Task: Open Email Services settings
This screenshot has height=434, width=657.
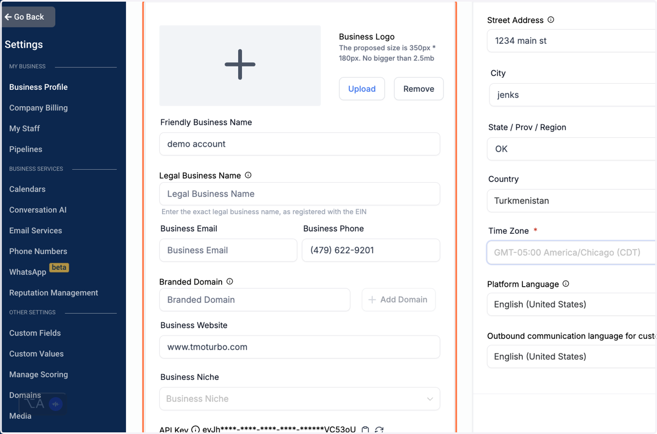Action: coord(36,231)
